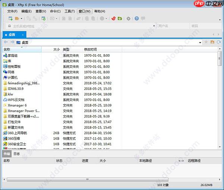Screen dimensions: 224x190
Task: Select the 桌面 session tab
Action: [15, 35]
